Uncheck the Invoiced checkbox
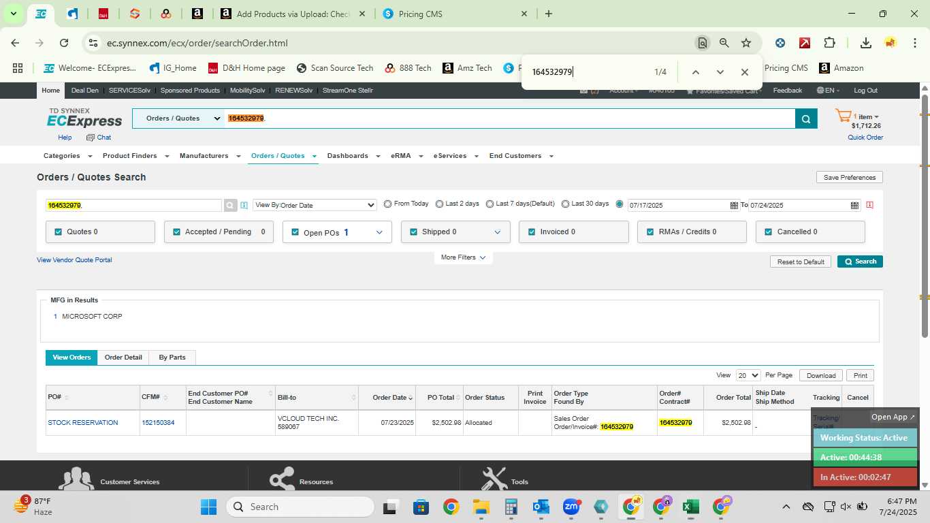 532,232
